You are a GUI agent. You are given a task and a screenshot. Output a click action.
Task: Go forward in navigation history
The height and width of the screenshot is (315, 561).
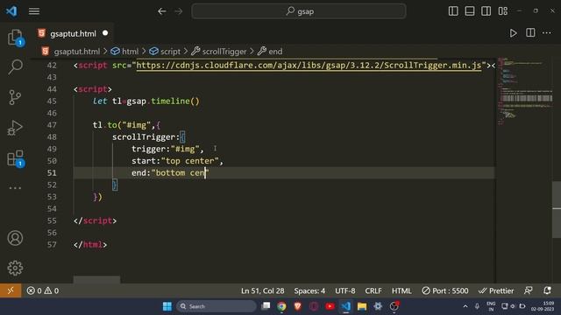coord(178,11)
